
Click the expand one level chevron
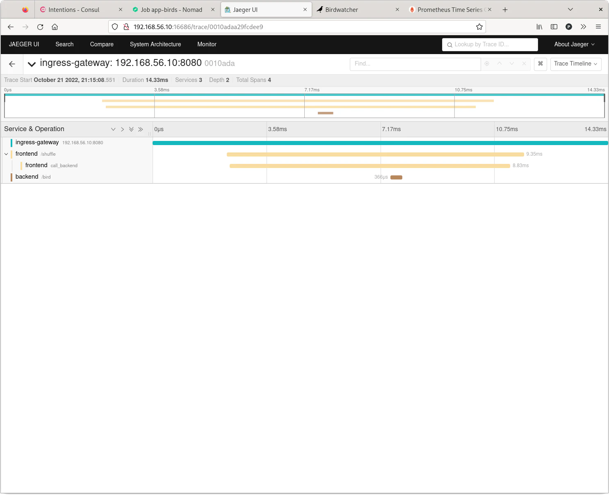[x=113, y=129]
